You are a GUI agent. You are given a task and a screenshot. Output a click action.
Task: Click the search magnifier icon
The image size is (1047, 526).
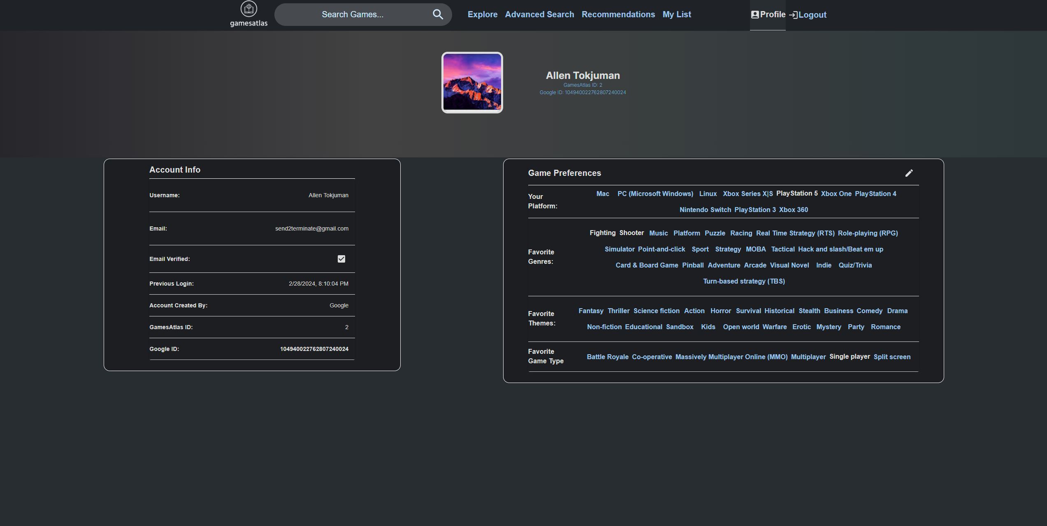point(438,15)
